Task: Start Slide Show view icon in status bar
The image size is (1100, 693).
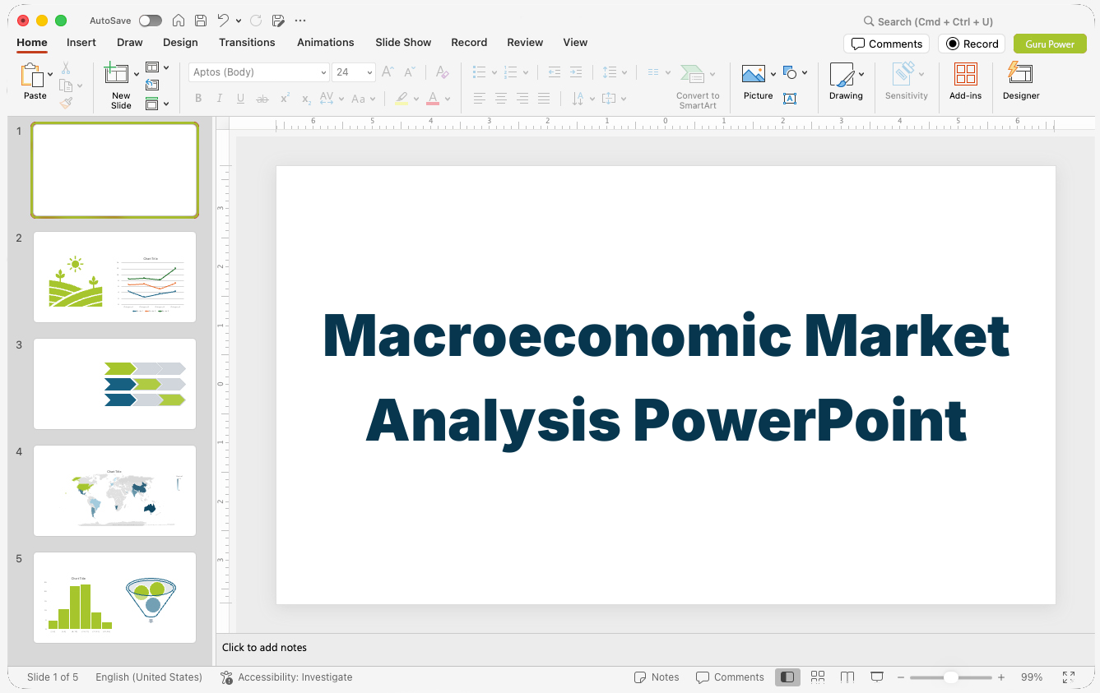Action: coord(877,677)
